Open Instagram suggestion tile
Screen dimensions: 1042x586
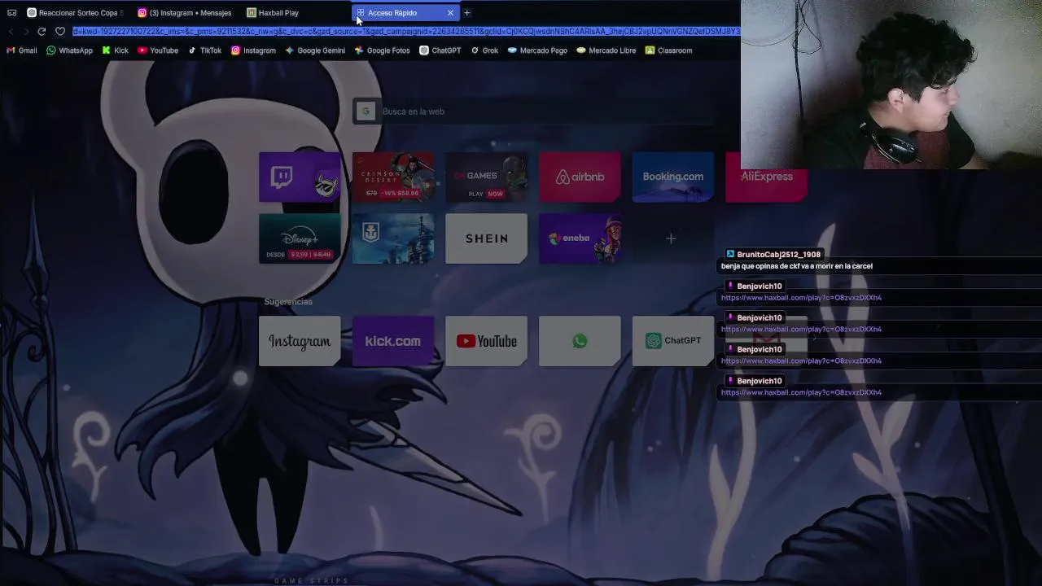click(x=300, y=341)
